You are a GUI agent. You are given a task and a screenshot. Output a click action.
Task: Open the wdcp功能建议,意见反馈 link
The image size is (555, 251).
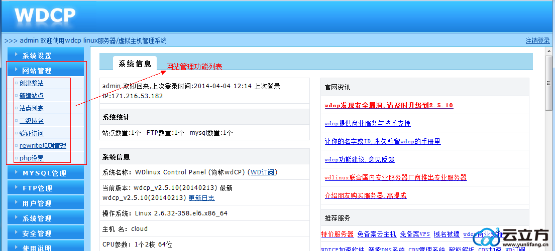[x=359, y=159]
